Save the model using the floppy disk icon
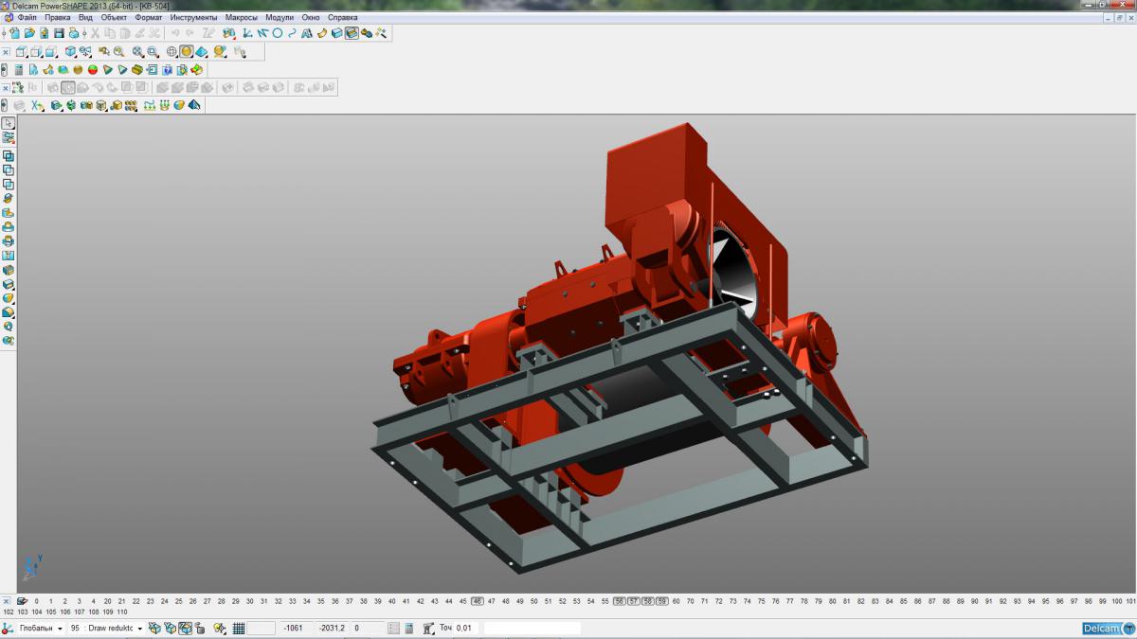1137x639 pixels. tap(59, 32)
